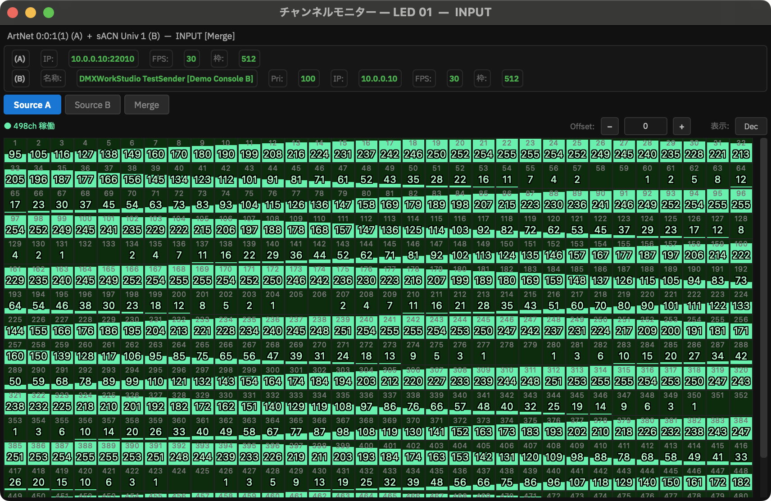Select channel 300 cell with value 164
The image size is (771, 501).
273,377
